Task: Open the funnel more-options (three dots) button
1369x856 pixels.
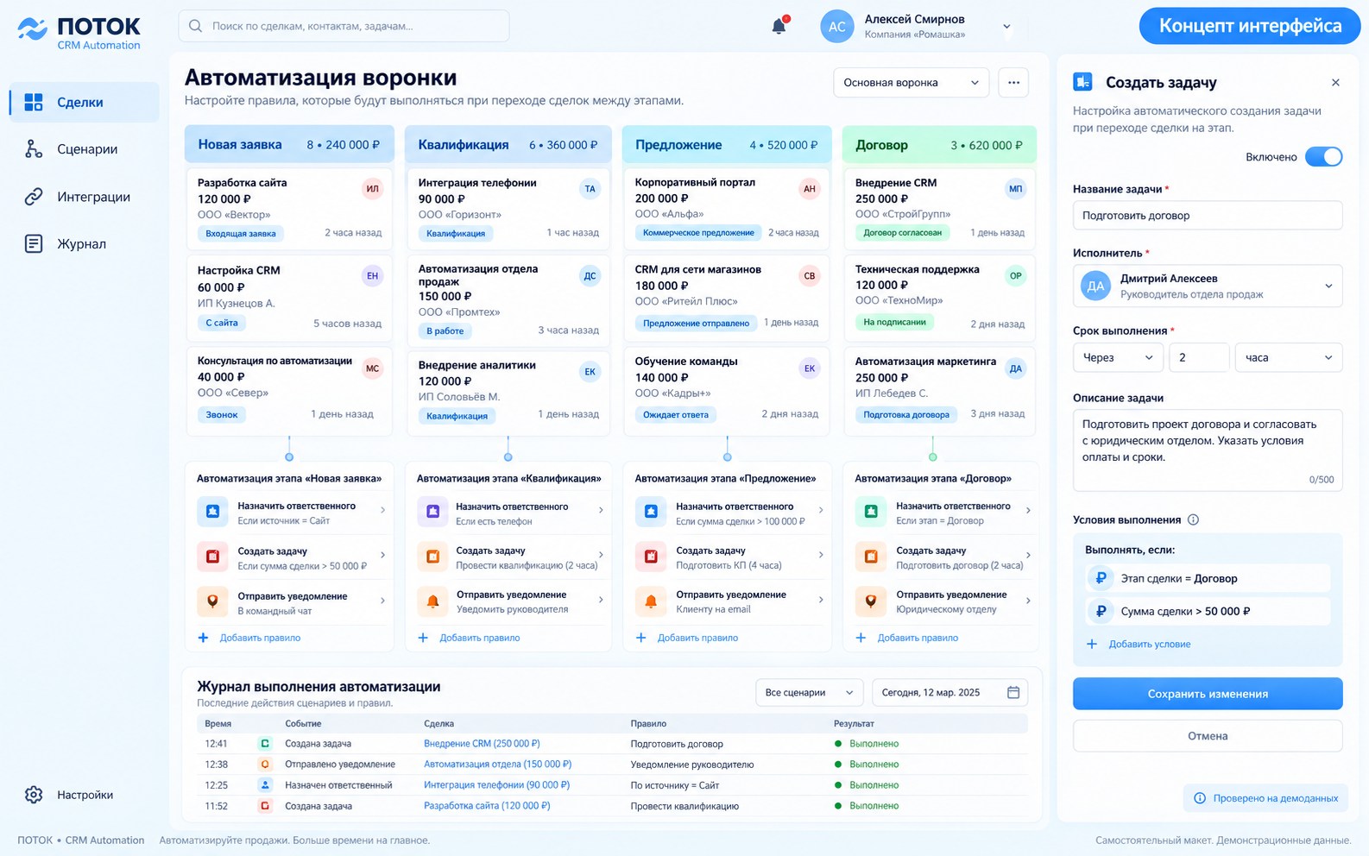Action: coord(1013,83)
